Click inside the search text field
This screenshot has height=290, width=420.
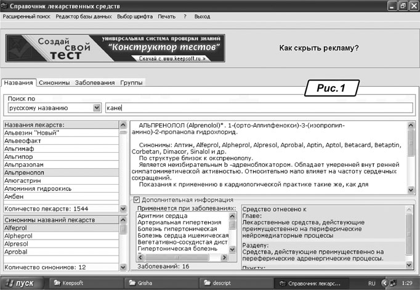point(259,108)
